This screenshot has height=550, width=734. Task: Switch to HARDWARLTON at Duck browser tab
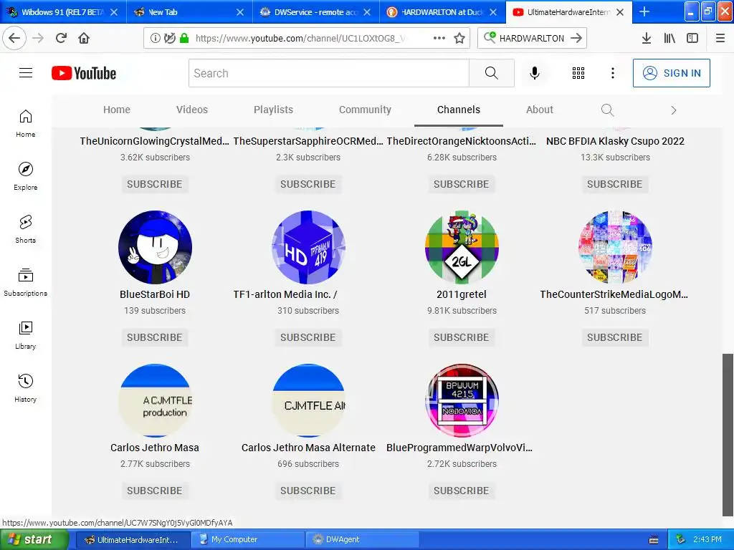(x=442, y=11)
